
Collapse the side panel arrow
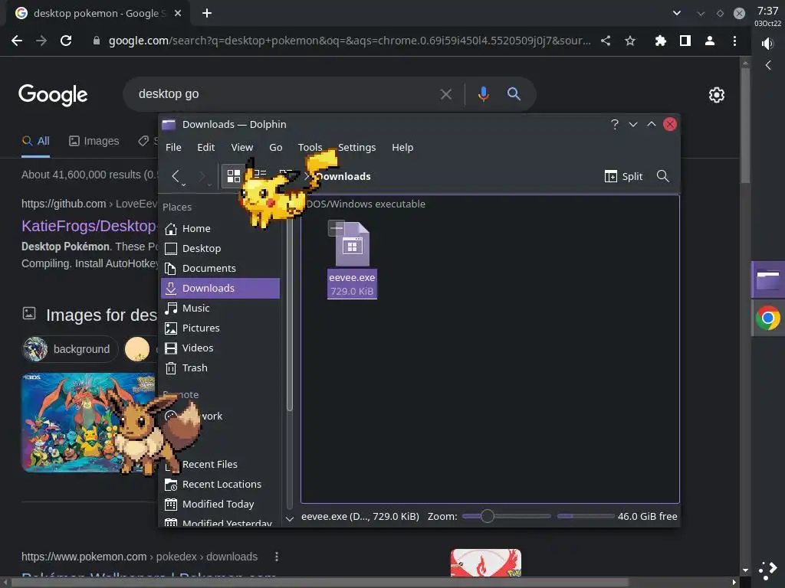pos(768,65)
